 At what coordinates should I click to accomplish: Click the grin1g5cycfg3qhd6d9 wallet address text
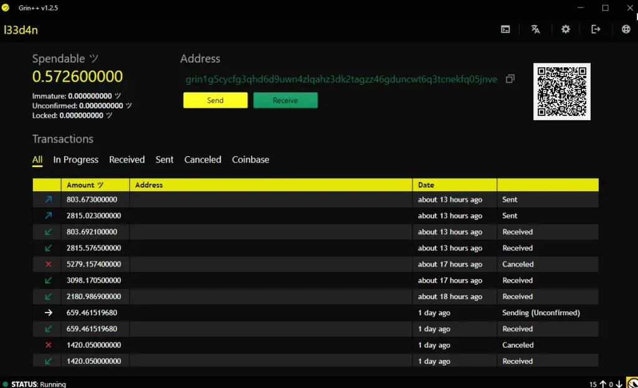click(x=341, y=79)
